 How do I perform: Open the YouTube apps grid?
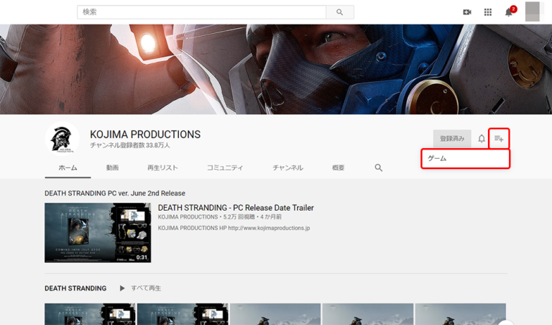click(488, 12)
